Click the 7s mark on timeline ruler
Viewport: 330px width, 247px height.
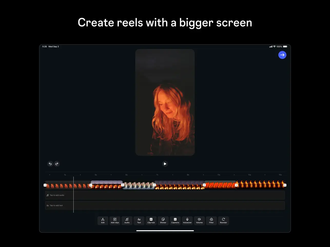(x=157, y=175)
